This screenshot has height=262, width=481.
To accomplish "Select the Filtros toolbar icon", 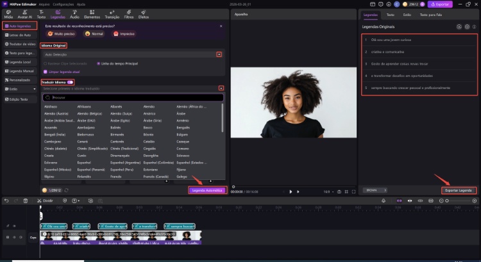I will pyautogui.click(x=129, y=14).
